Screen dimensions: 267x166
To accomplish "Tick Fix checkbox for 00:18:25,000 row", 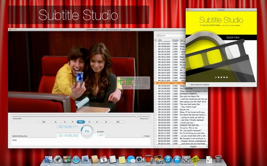I will click(155, 59).
